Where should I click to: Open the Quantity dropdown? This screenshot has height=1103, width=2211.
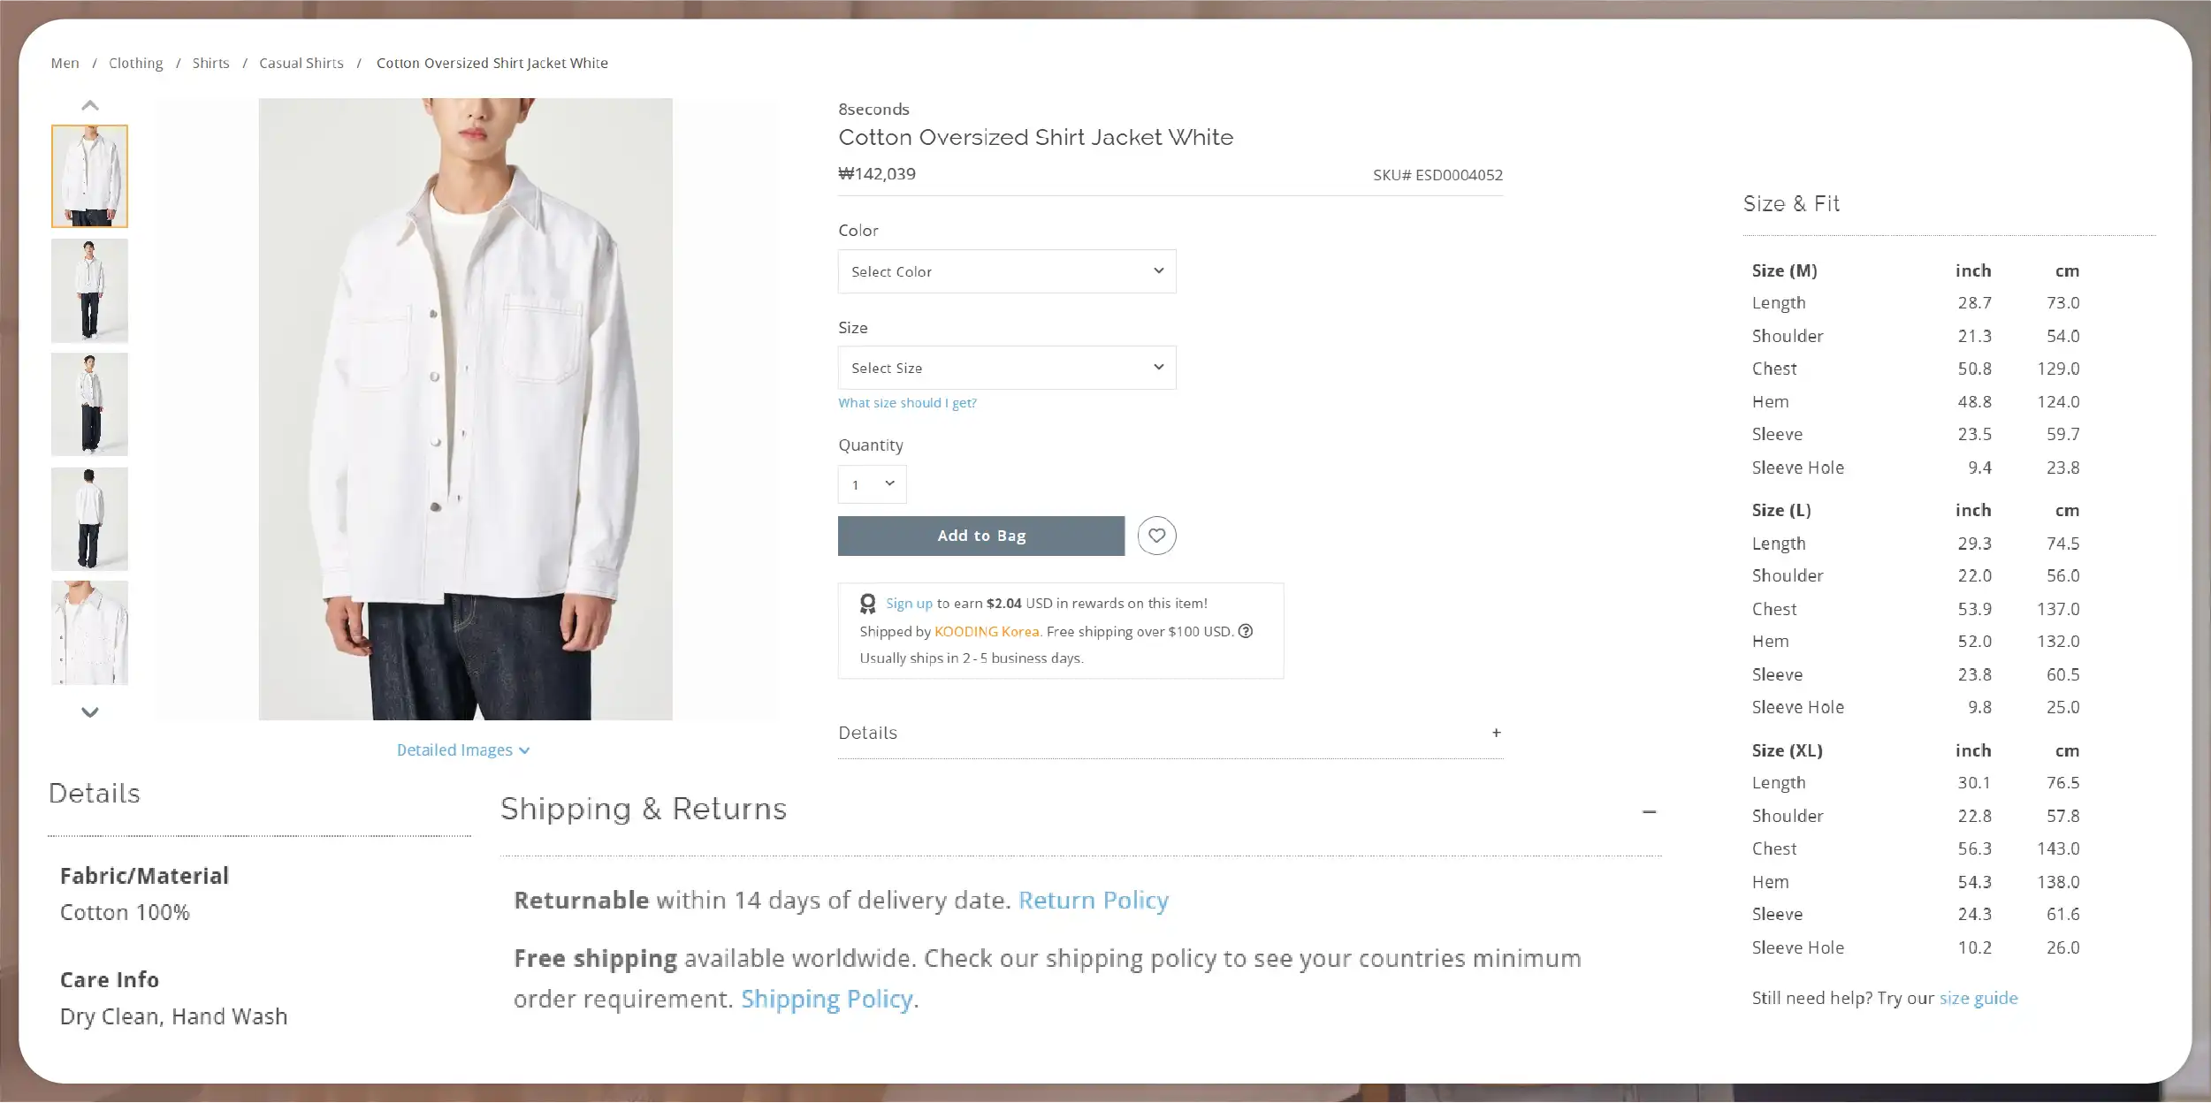point(872,484)
